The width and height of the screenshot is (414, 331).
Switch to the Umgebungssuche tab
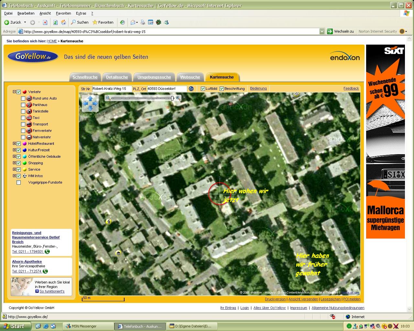154,77
